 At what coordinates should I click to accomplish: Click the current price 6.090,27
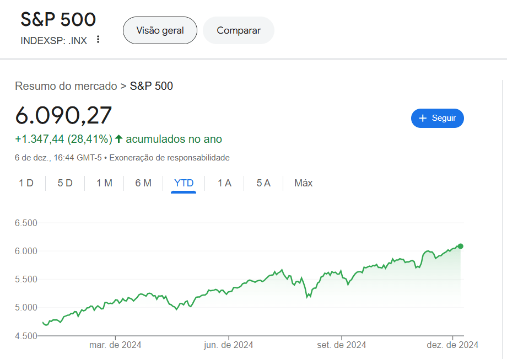[x=63, y=115]
